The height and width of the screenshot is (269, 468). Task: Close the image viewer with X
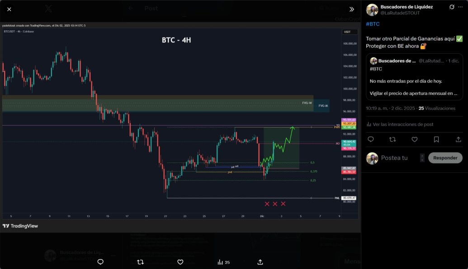[x=9, y=9]
